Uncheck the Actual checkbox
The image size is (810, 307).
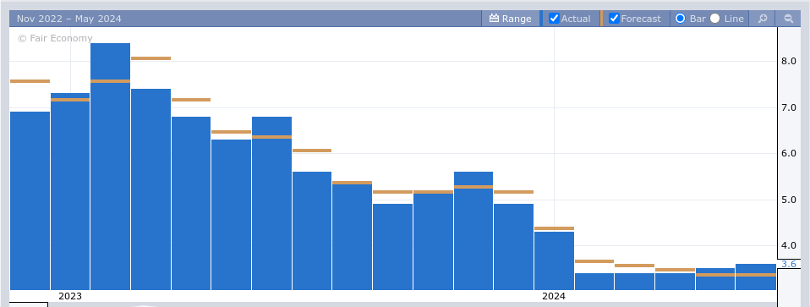coord(554,19)
